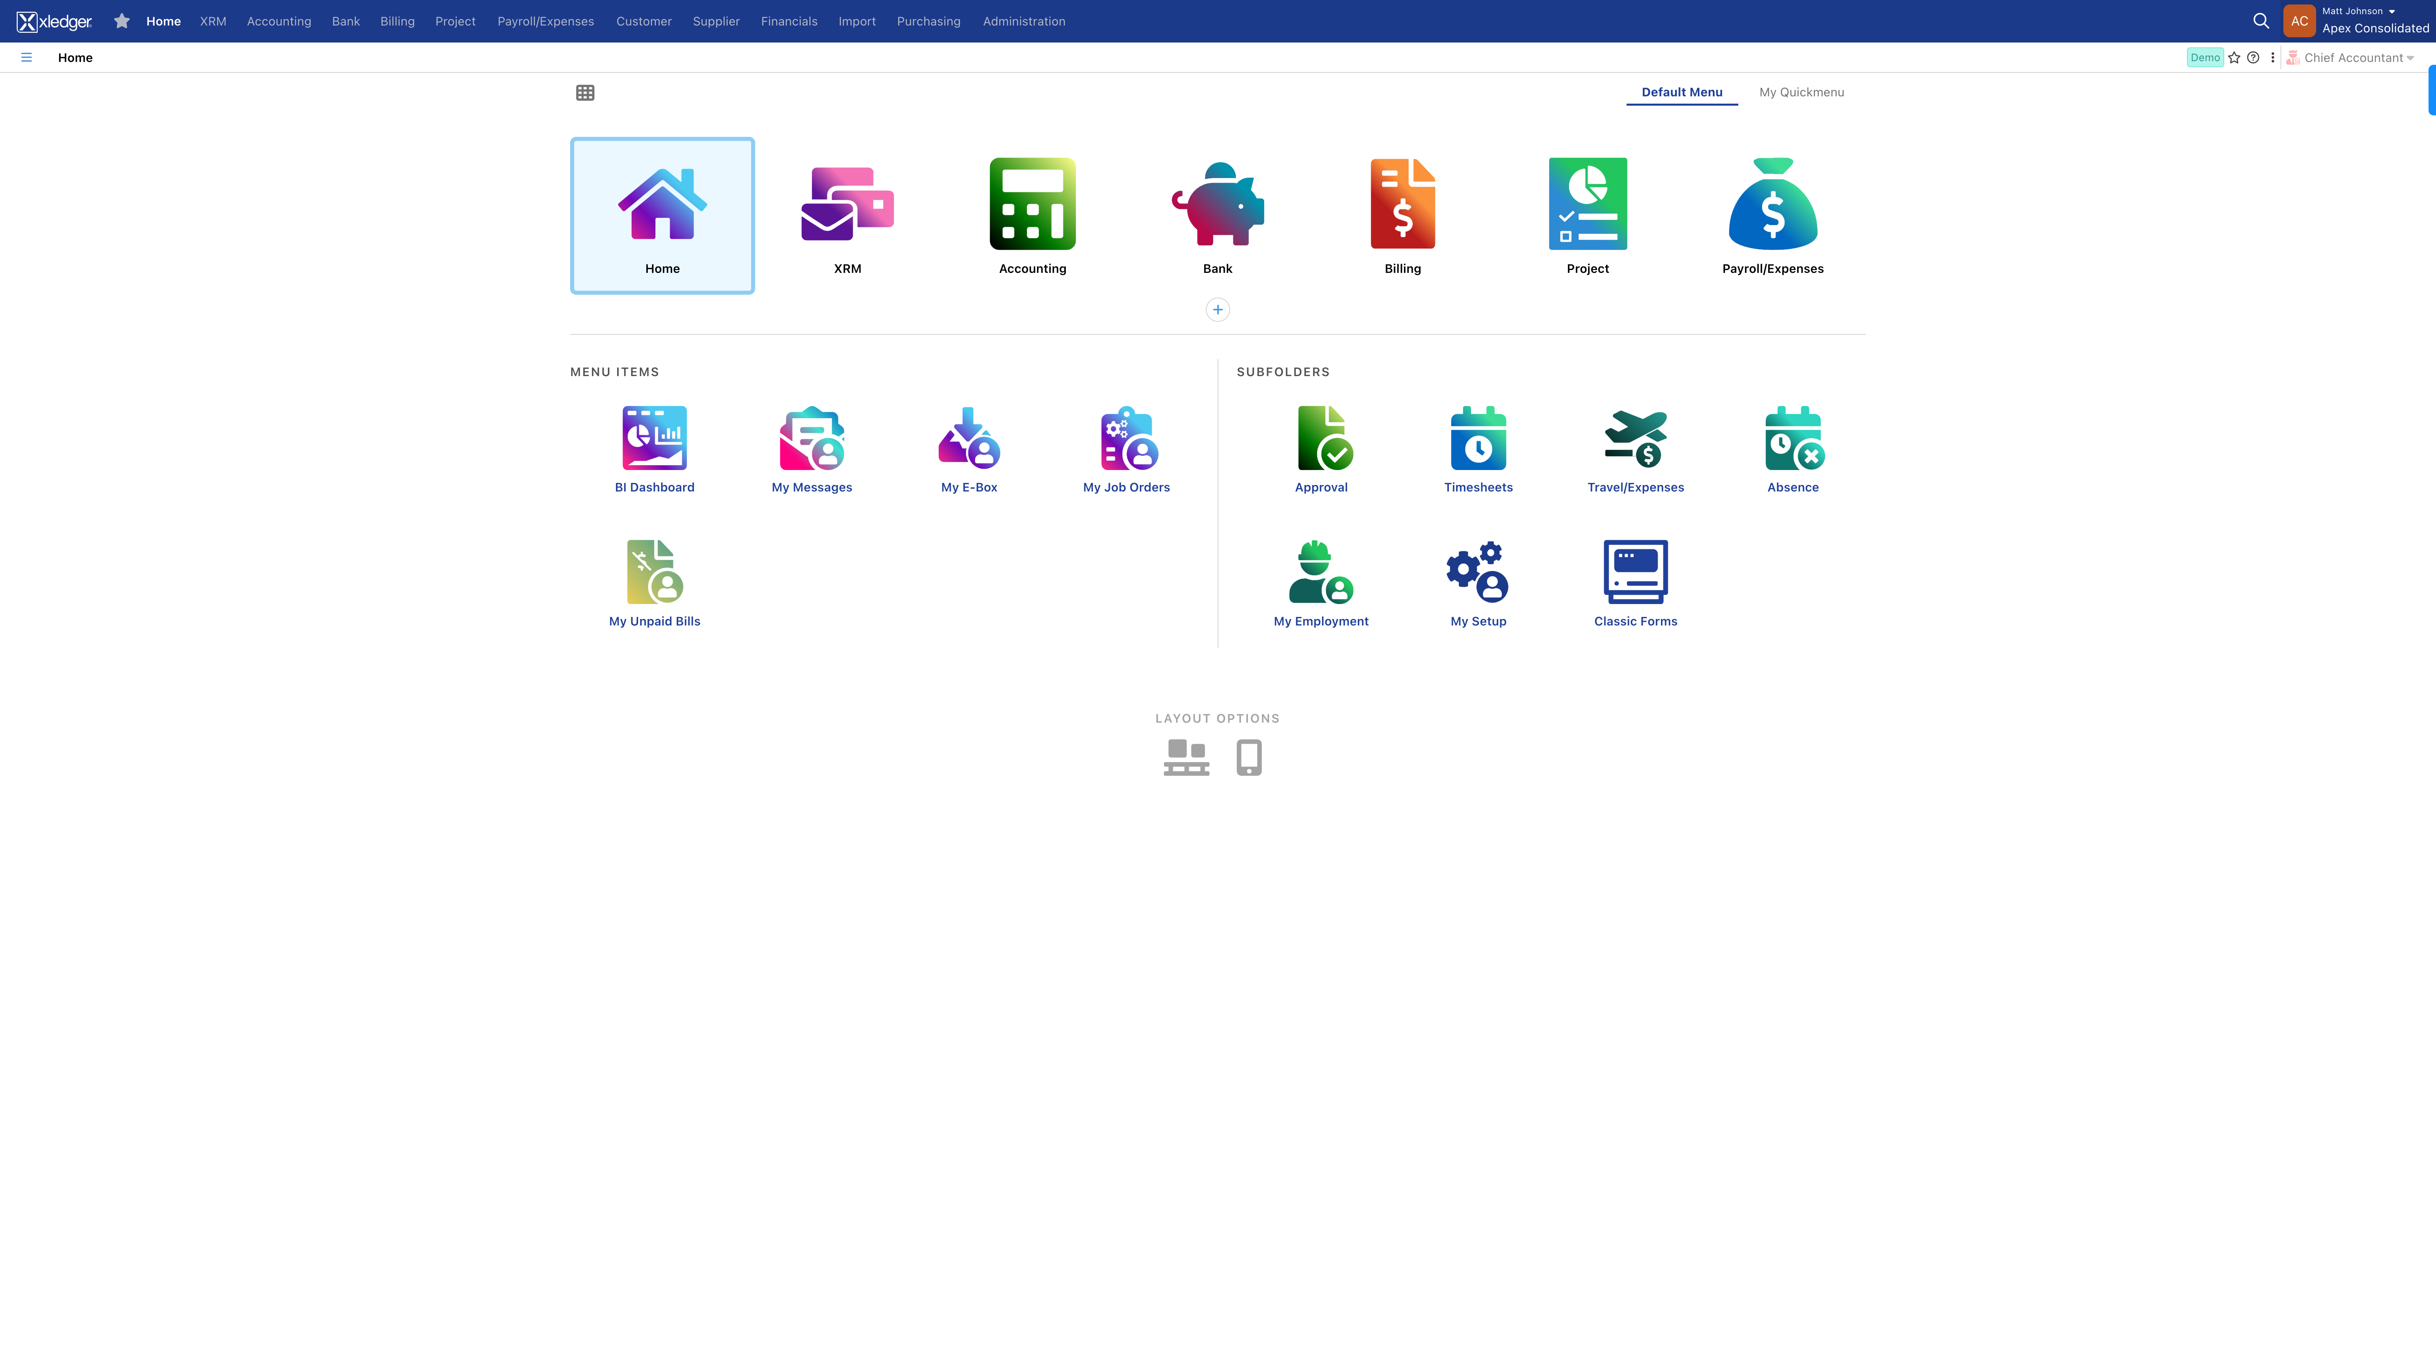The height and width of the screenshot is (1370, 2436).
Task: Open Financials in top menu
Action: pos(789,21)
